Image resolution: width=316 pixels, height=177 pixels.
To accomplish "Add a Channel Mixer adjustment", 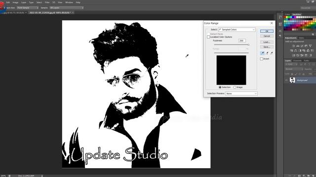I will [x=308, y=51].
